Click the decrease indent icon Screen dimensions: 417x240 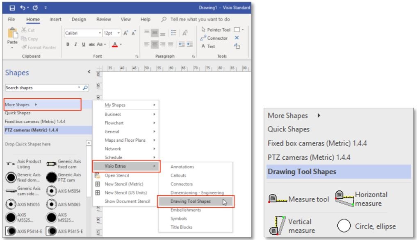coord(182,44)
